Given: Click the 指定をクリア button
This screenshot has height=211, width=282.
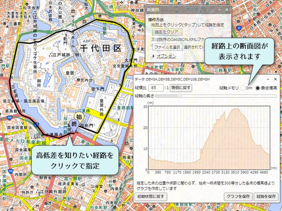Looking at the screenshot, I should click(167, 32).
